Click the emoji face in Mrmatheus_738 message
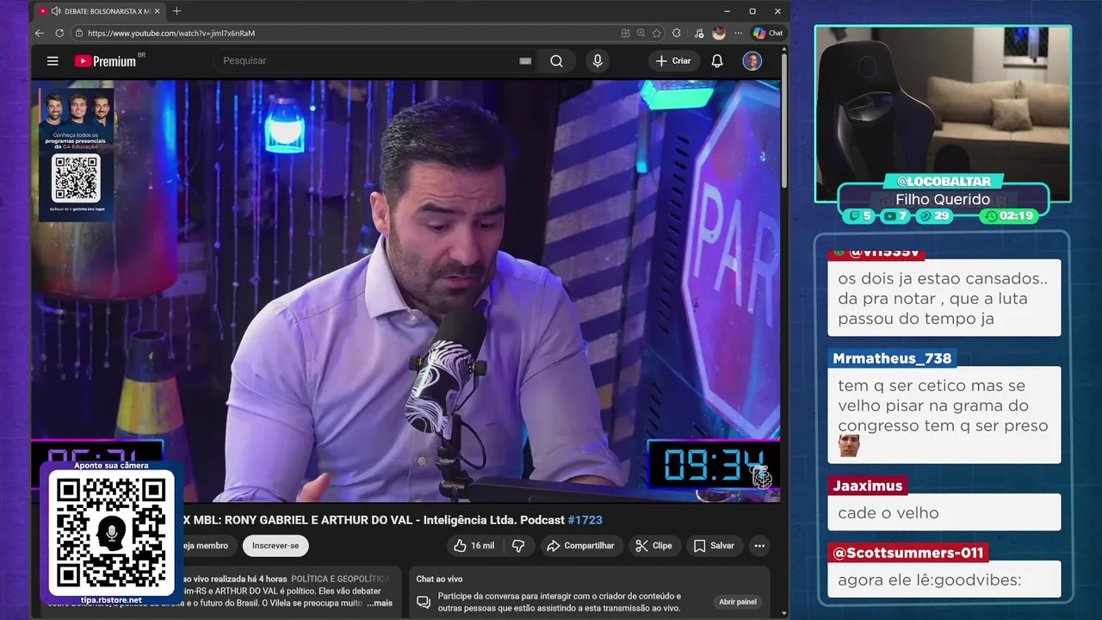 [x=849, y=446]
